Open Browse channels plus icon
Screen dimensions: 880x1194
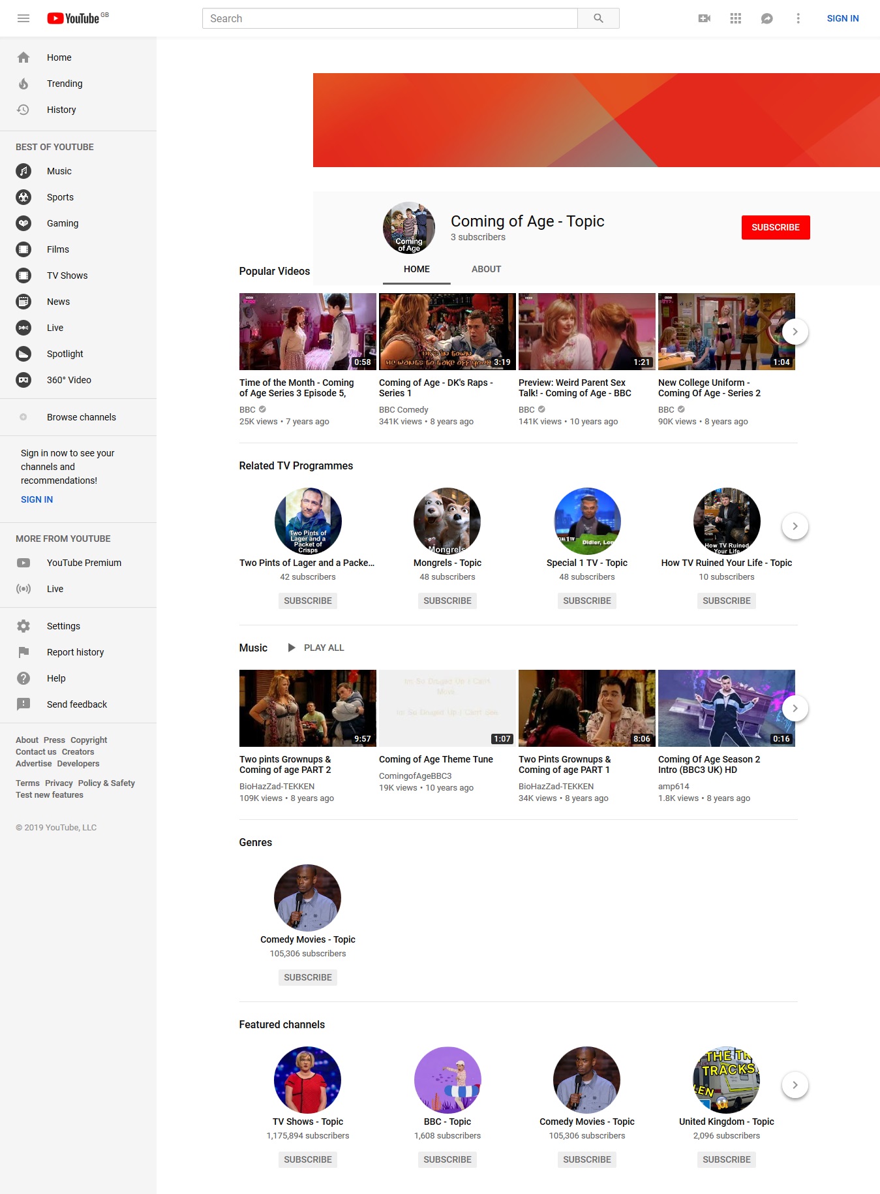tap(23, 417)
